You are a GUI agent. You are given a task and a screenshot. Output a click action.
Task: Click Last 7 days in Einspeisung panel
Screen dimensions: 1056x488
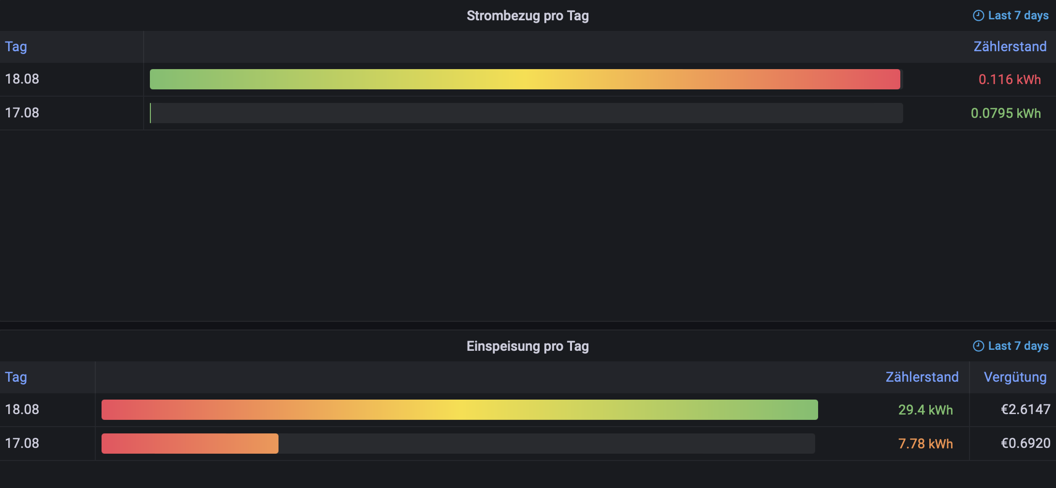tap(1018, 346)
